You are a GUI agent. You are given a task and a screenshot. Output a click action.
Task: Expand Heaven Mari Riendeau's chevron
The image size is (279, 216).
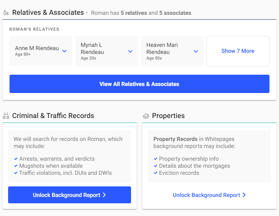196,51
